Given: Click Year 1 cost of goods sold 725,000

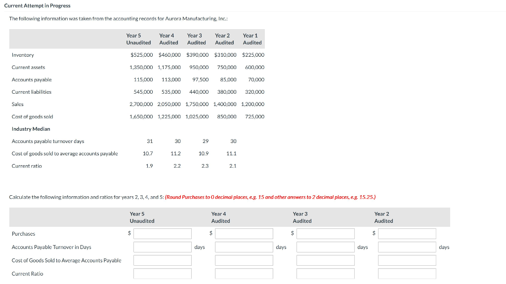Looking at the screenshot, I should coord(254,116).
